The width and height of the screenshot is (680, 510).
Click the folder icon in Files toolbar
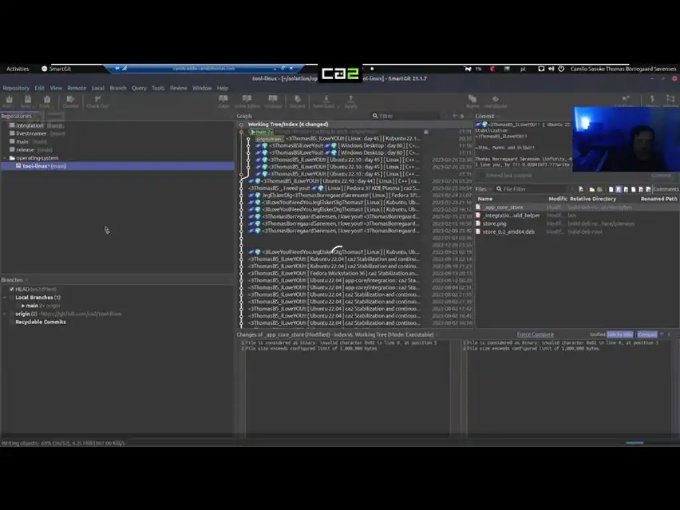tap(592, 189)
